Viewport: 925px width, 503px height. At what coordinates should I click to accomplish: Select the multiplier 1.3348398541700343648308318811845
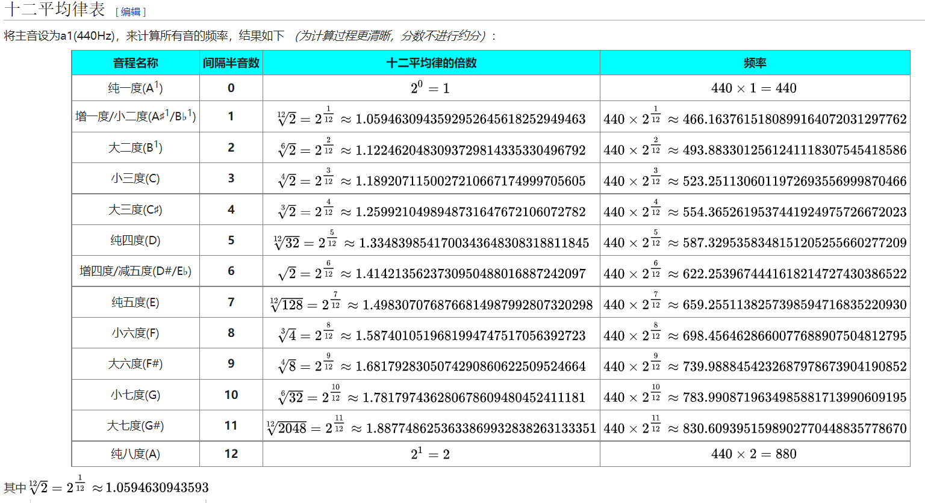474,242
